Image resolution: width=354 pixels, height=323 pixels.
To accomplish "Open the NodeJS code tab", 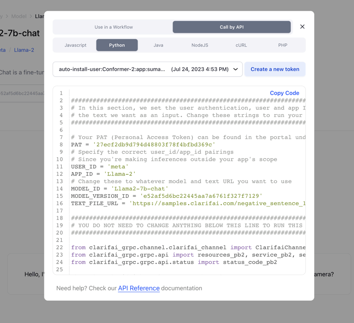I will click(200, 45).
